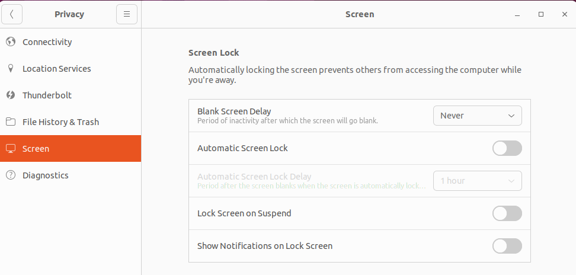576x275 pixels.
Task: Turn on Show Notifications on Lock Screen
Action: point(507,246)
